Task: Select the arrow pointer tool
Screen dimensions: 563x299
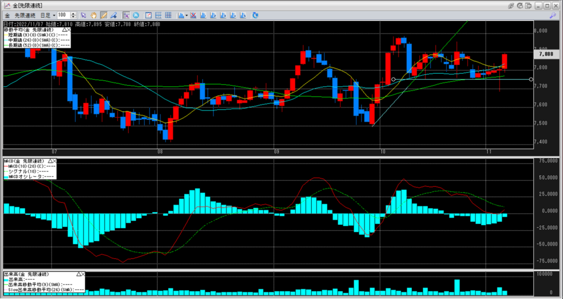Action: [x=84, y=15]
